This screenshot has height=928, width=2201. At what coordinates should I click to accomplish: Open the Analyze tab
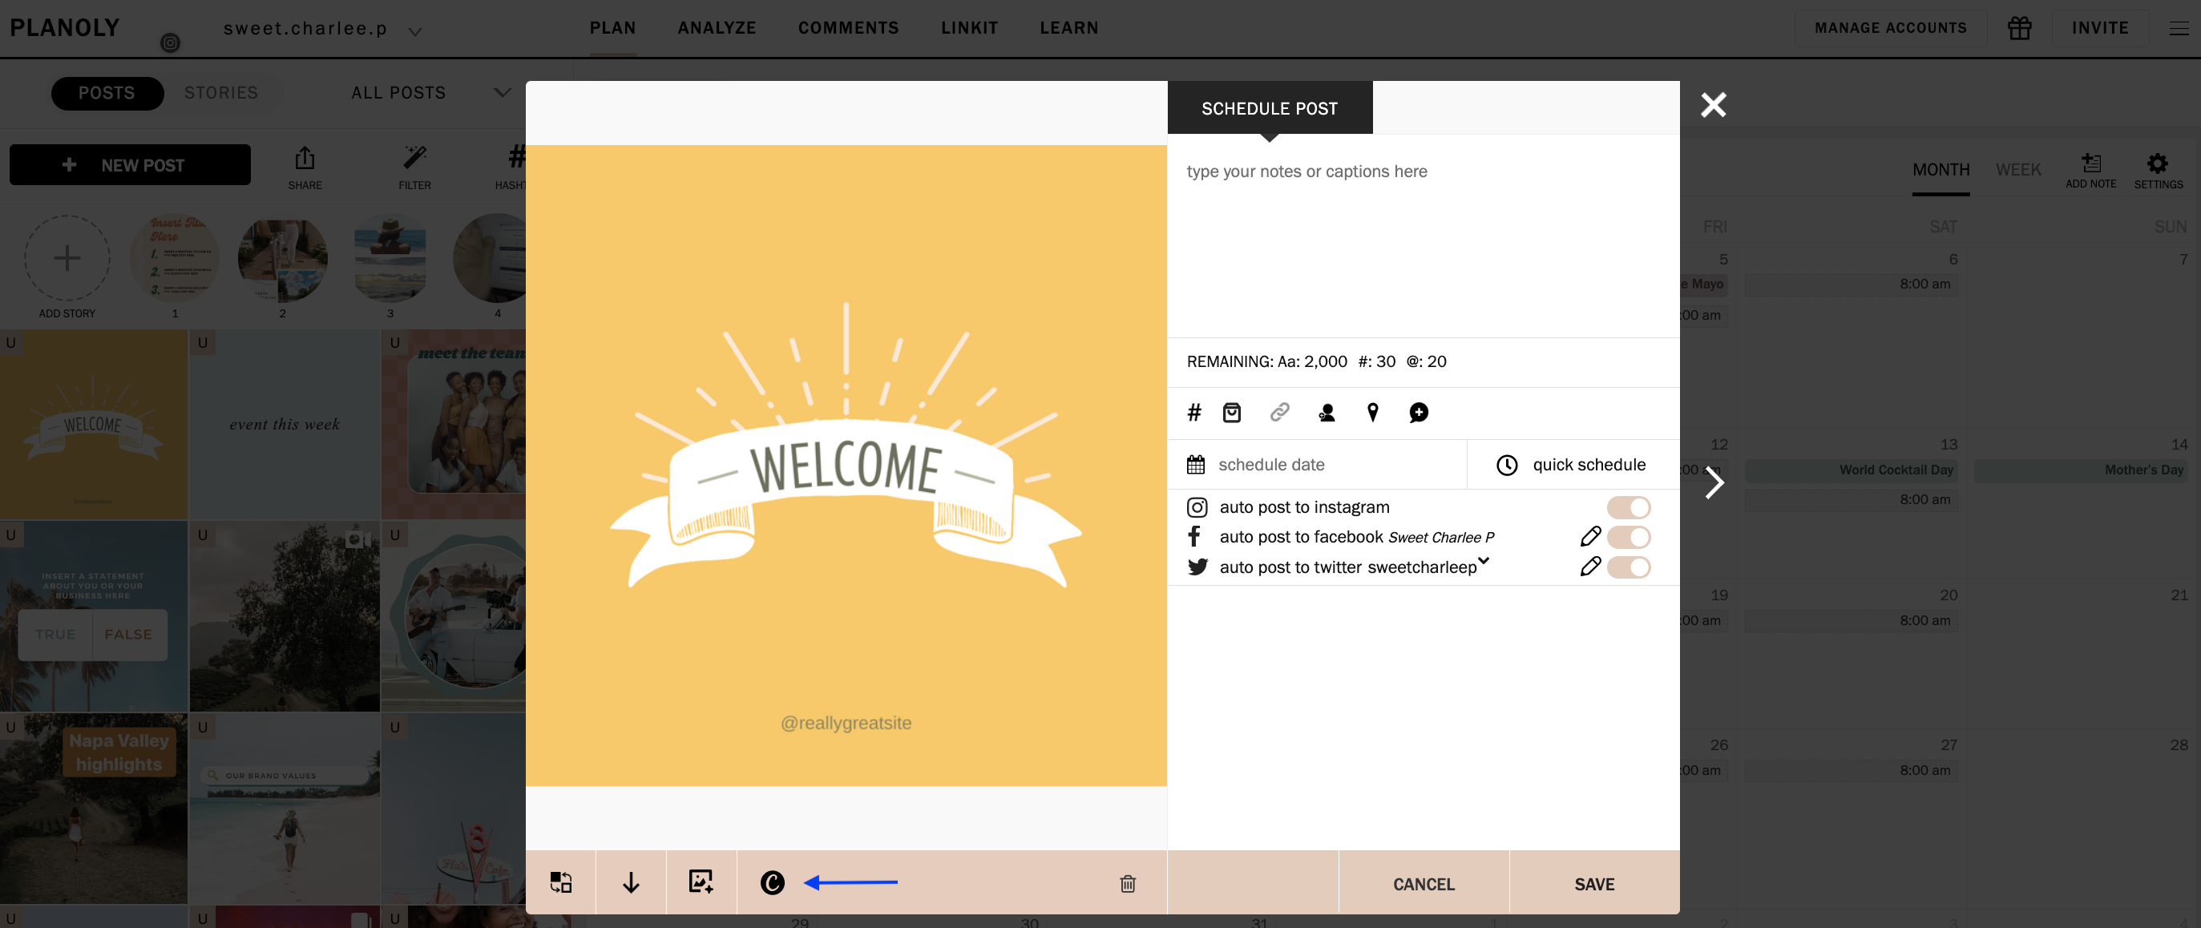pyautogui.click(x=716, y=28)
